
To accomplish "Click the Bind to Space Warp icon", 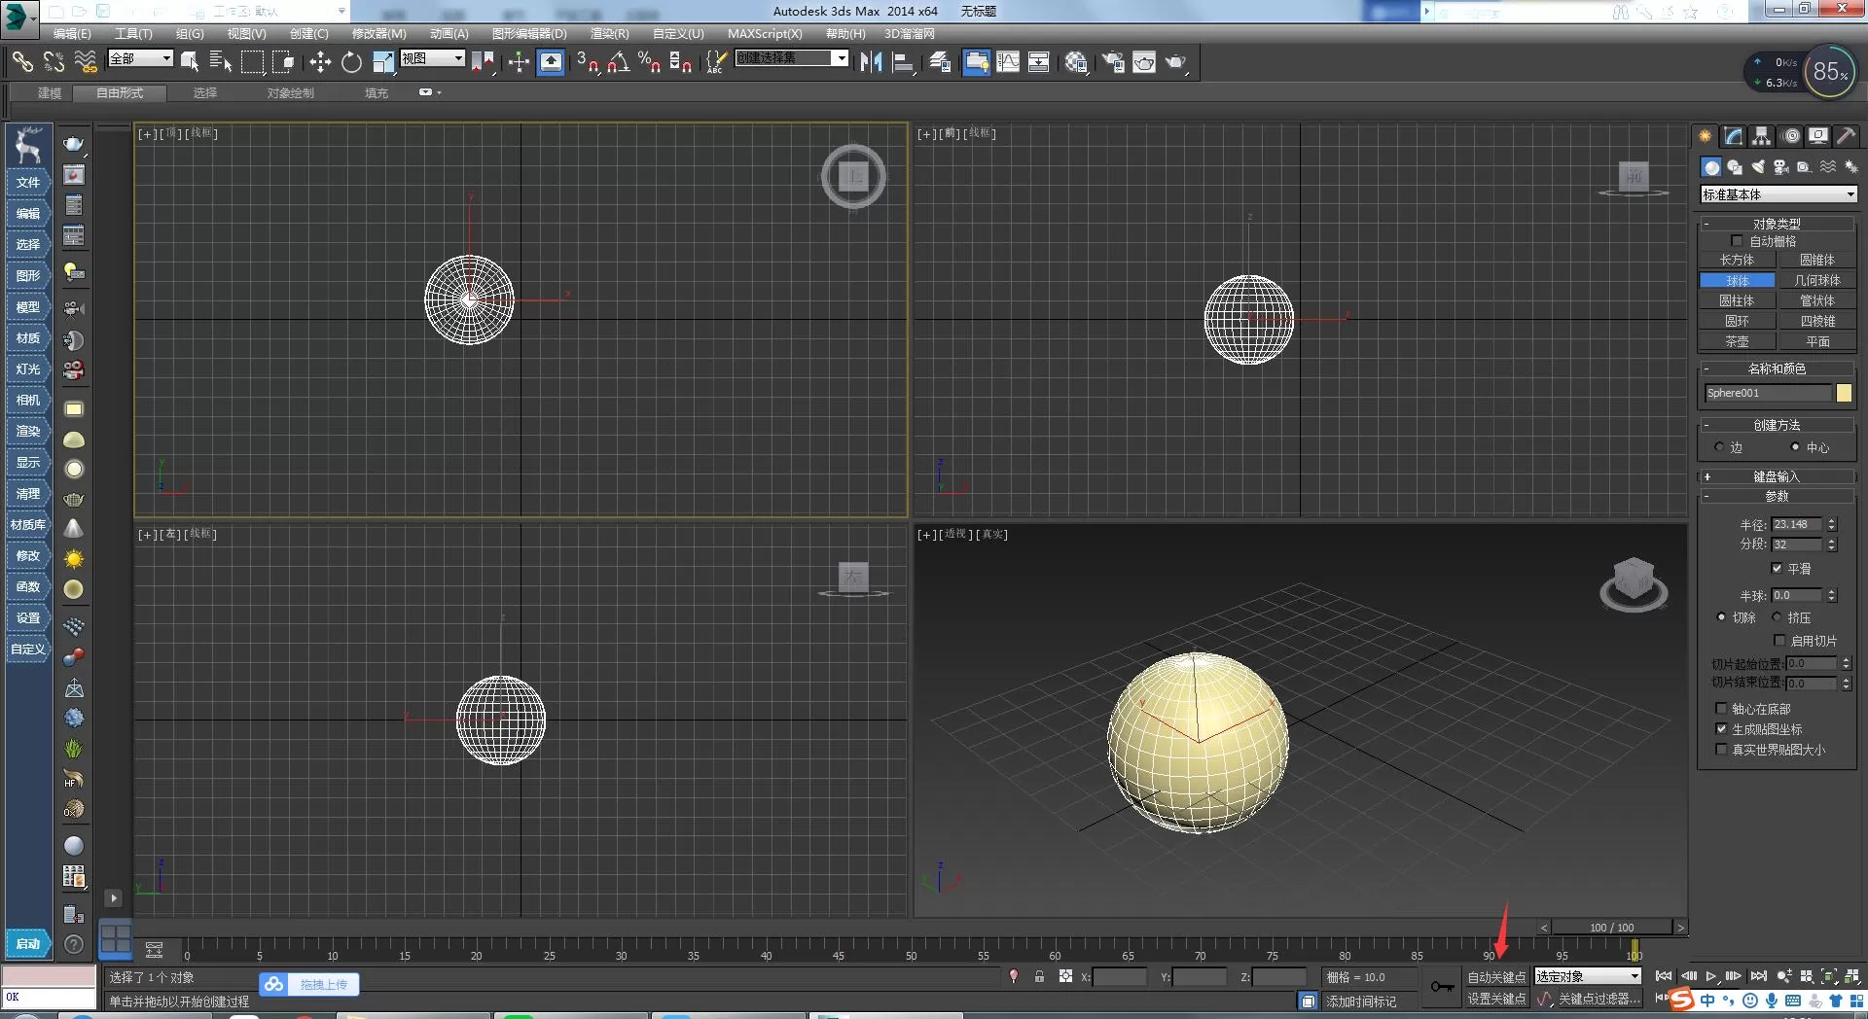I will pos(86,62).
